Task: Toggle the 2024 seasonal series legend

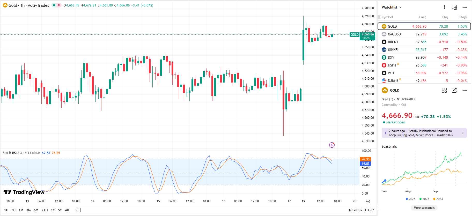Action: coord(438,199)
